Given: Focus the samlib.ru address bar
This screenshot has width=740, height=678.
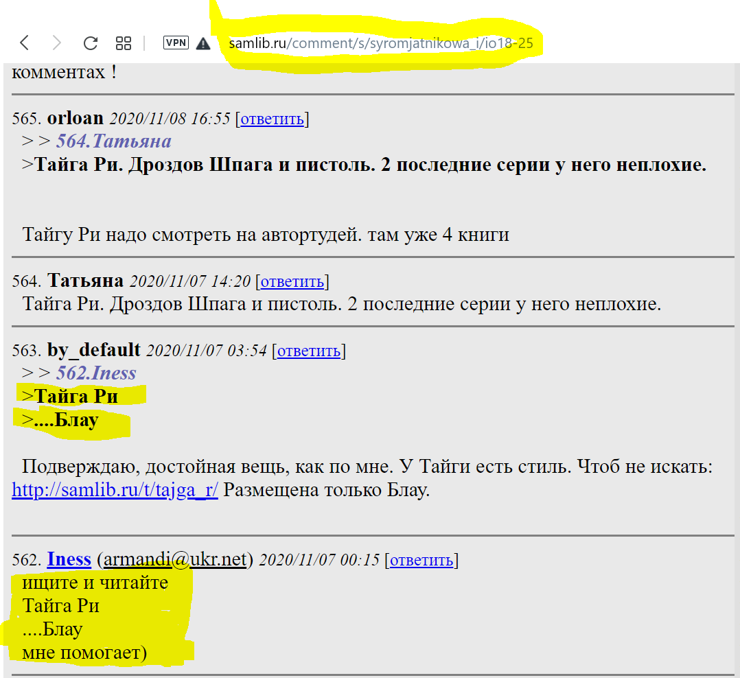Looking at the screenshot, I should tap(381, 43).
